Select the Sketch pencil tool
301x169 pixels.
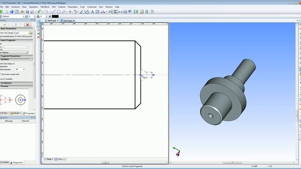click(81, 12)
